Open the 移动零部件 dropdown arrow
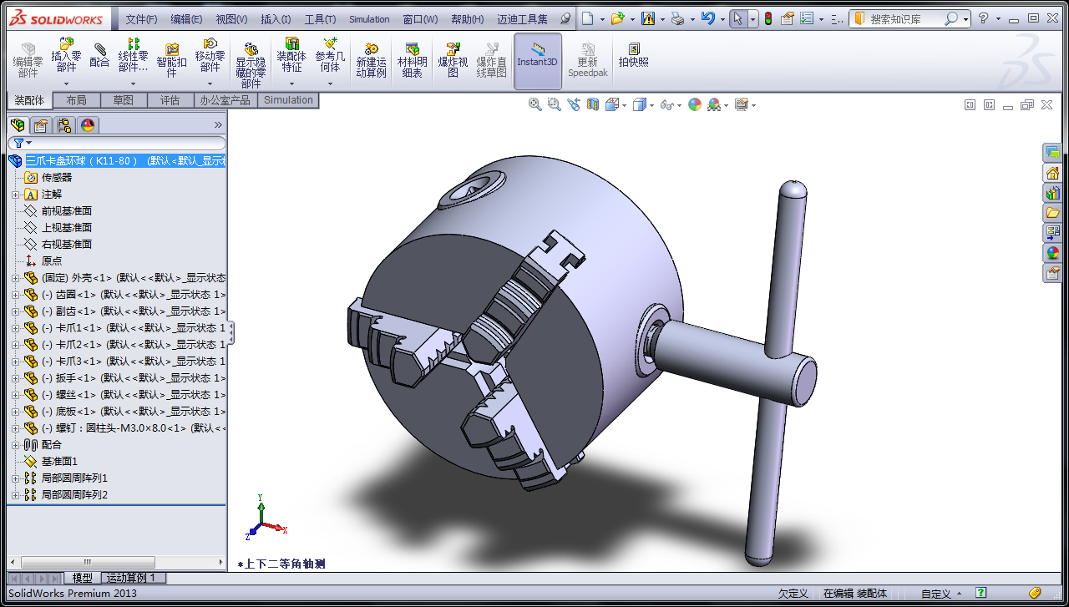The image size is (1069, 607). coord(210,83)
